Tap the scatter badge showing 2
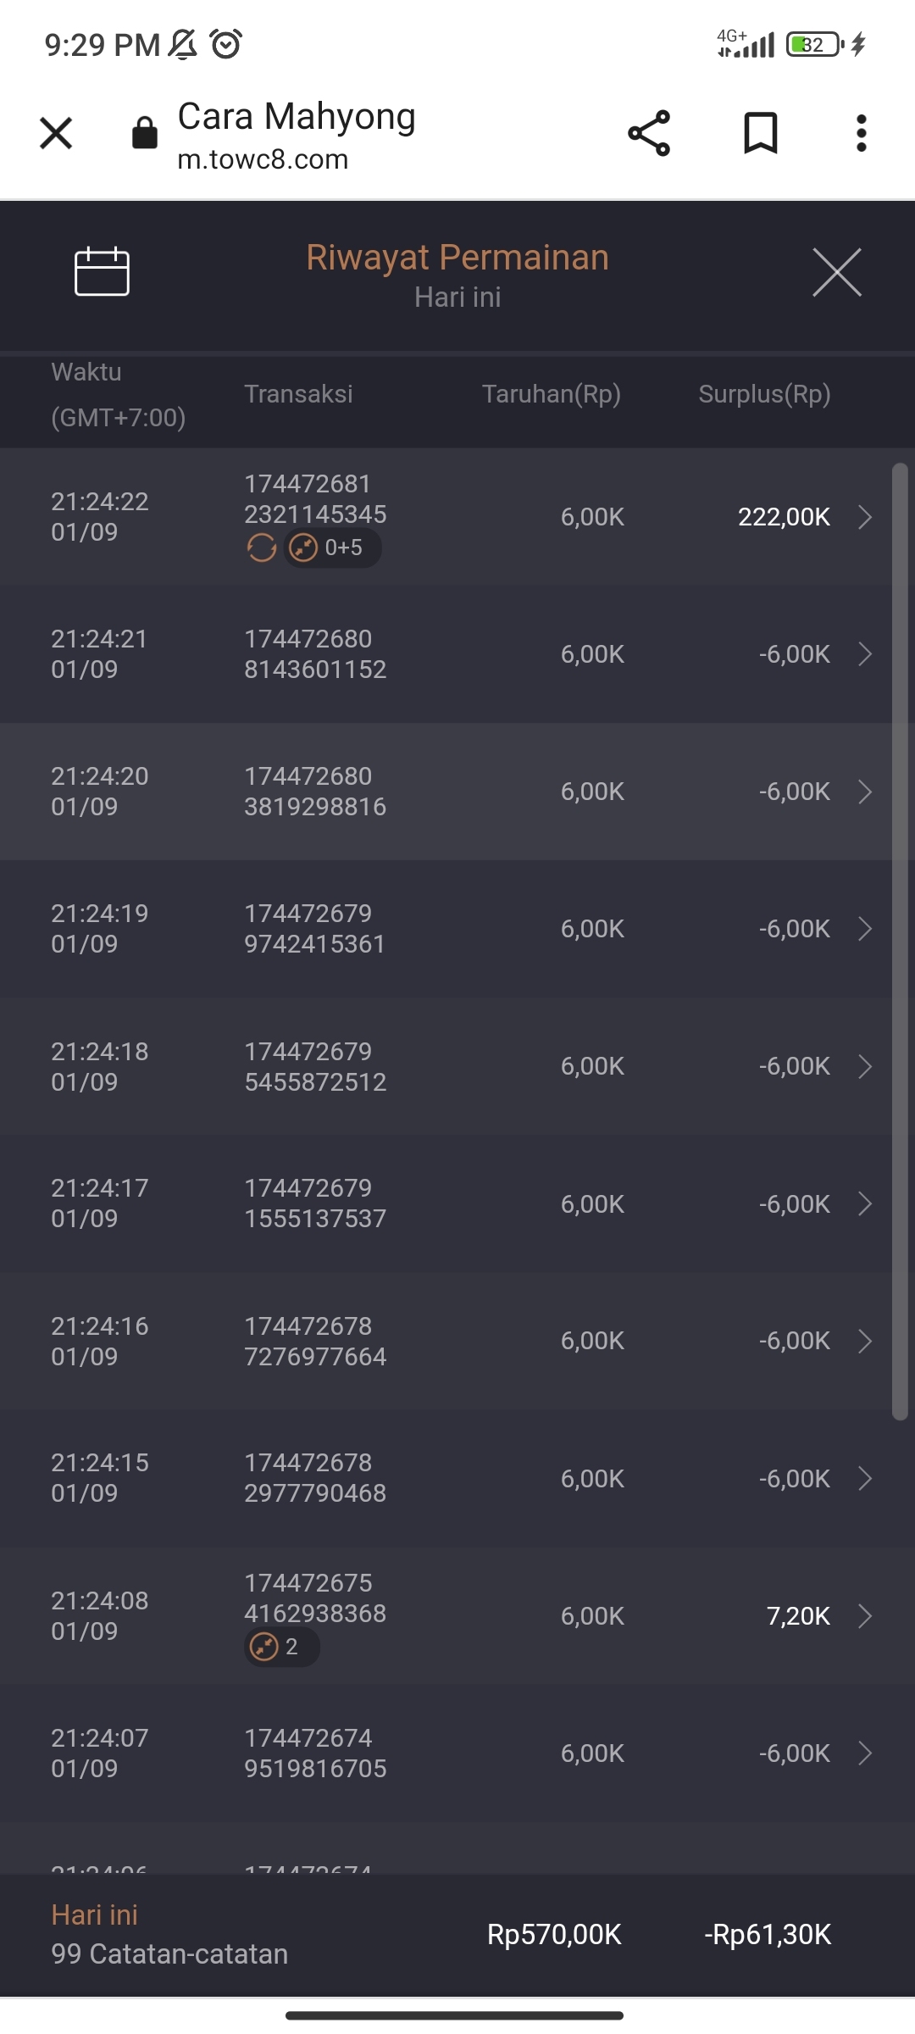Screen dimensions: 915x2034 (x=281, y=1647)
